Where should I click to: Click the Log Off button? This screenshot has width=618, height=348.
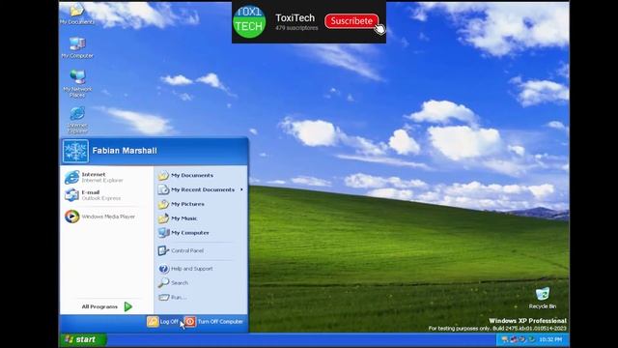(x=162, y=322)
